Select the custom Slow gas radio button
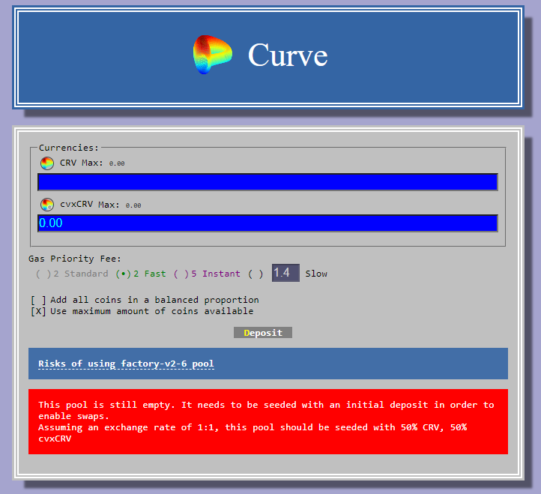This screenshot has height=494, width=541. 256,274
